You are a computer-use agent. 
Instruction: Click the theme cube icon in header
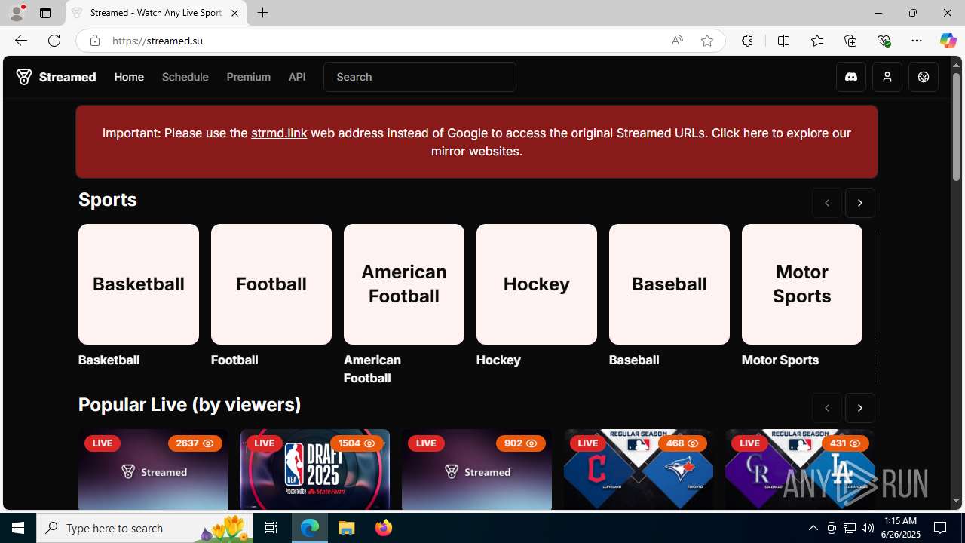click(x=924, y=77)
